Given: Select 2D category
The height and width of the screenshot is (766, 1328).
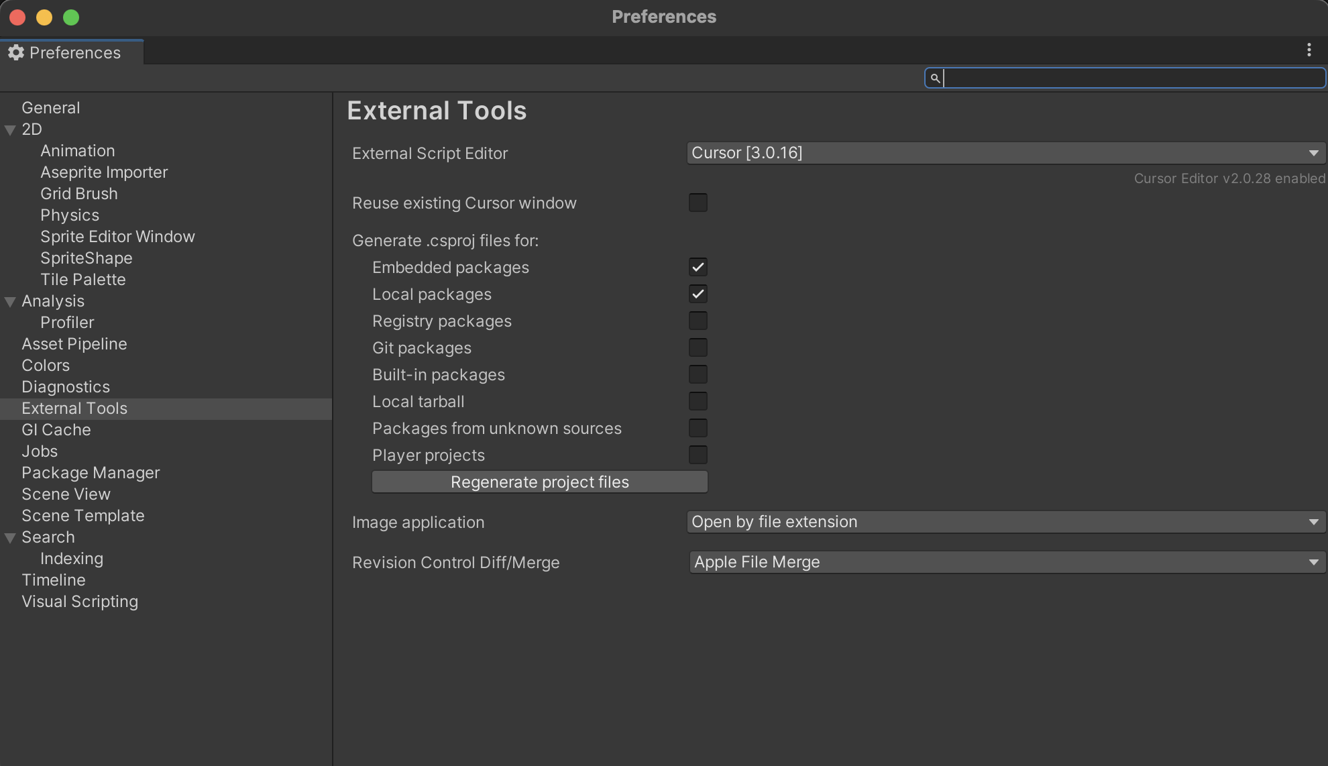Looking at the screenshot, I should pyautogui.click(x=32, y=129).
